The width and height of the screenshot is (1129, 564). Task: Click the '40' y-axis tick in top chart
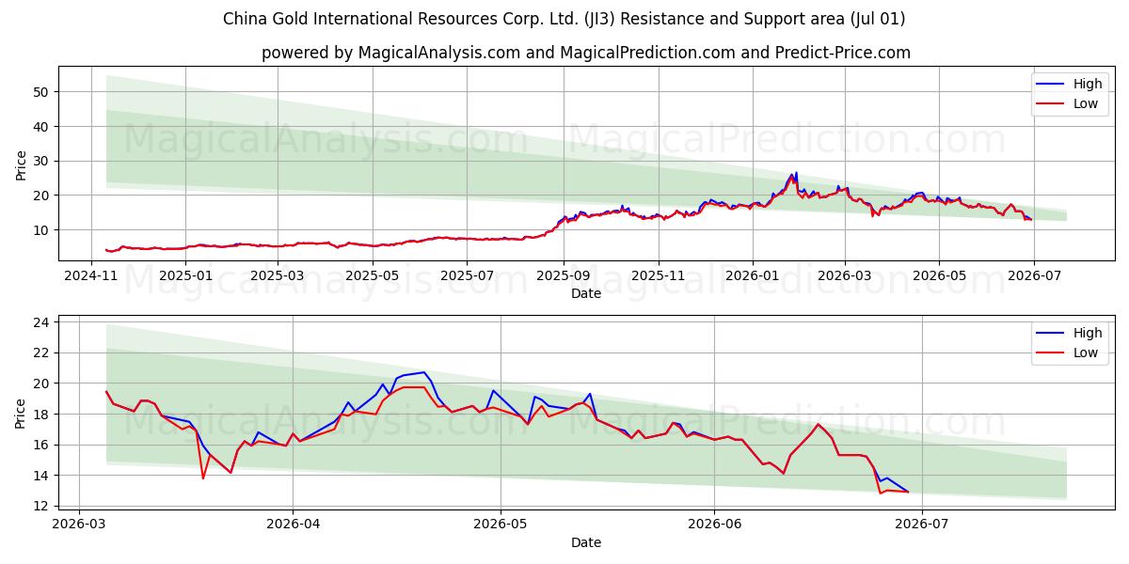tap(42, 127)
